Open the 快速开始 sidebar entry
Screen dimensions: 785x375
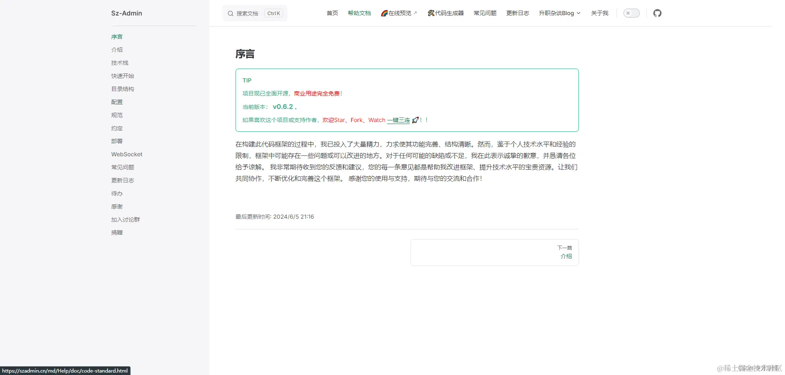[x=123, y=75]
